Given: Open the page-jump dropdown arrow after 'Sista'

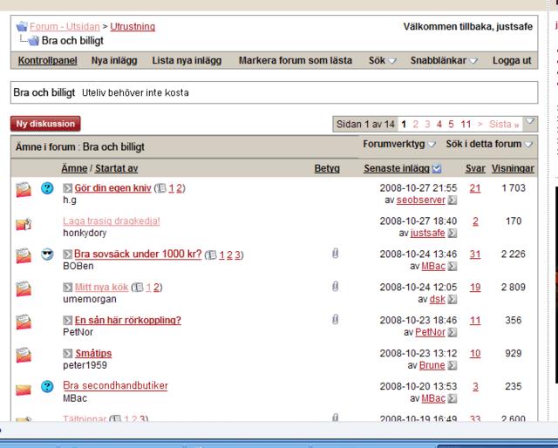Looking at the screenshot, I should (530, 123).
